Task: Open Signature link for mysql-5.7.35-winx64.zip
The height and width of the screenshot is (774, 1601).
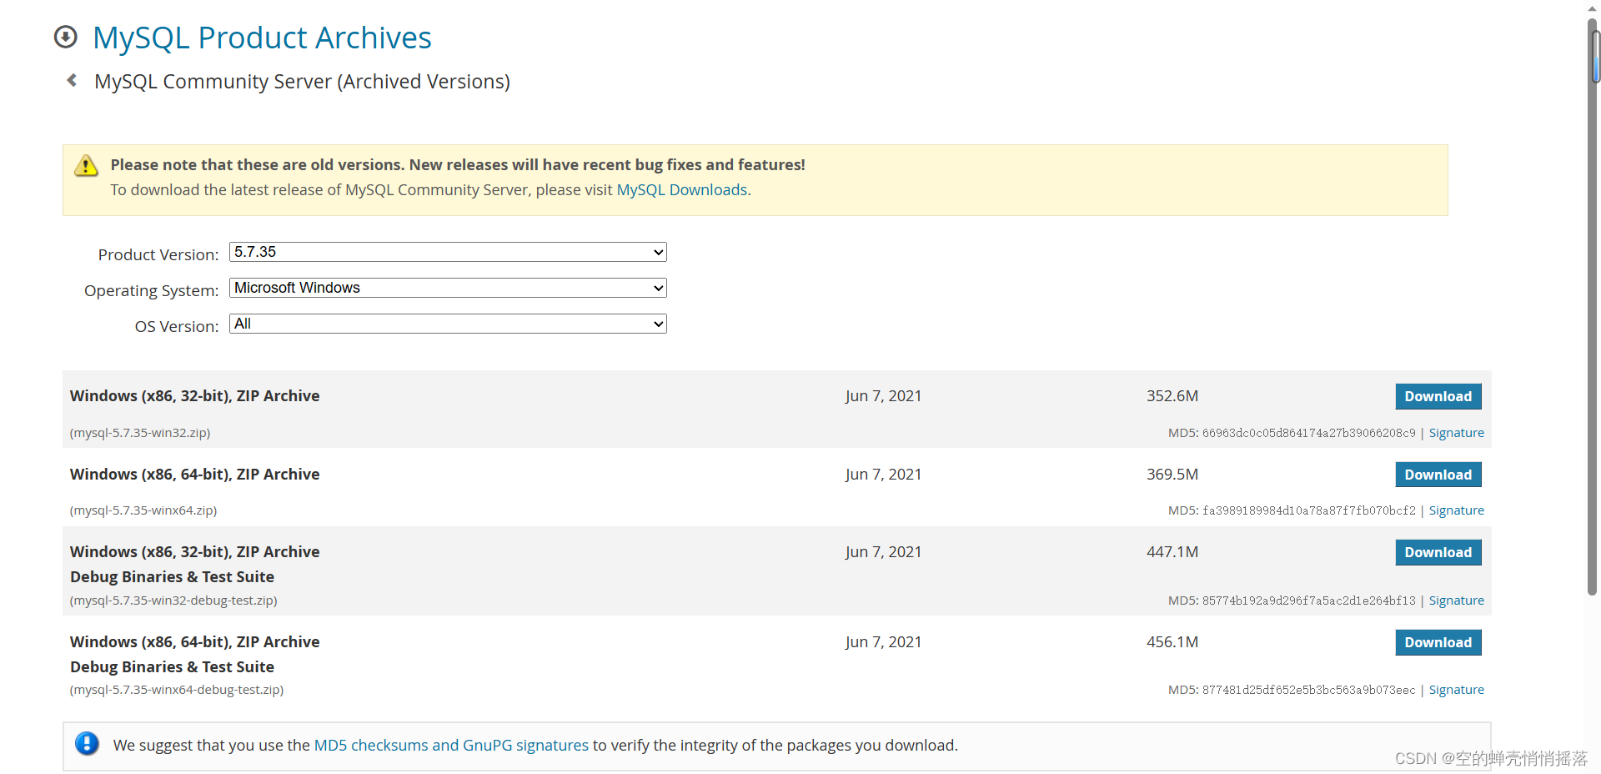Action: tap(1456, 510)
